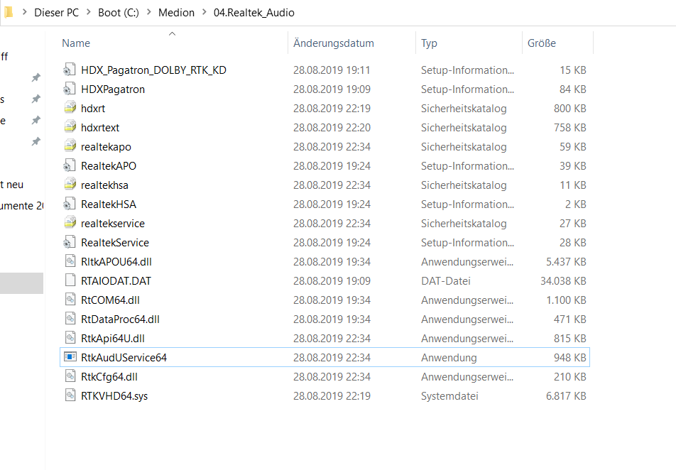Go to Dieser PC in breadcrumb
Image resolution: width=676 pixels, height=470 pixels.
coord(56,13)
